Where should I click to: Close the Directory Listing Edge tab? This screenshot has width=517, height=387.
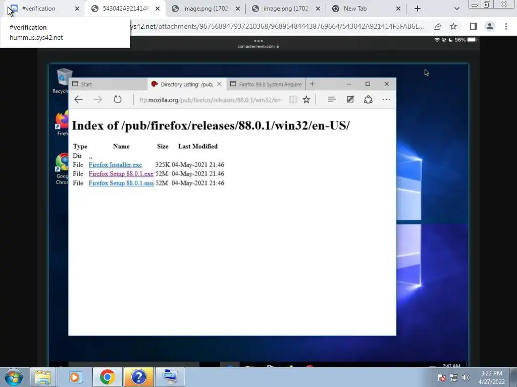[219, 84]
